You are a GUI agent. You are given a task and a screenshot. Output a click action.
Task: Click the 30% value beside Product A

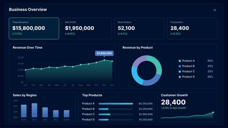210,61
